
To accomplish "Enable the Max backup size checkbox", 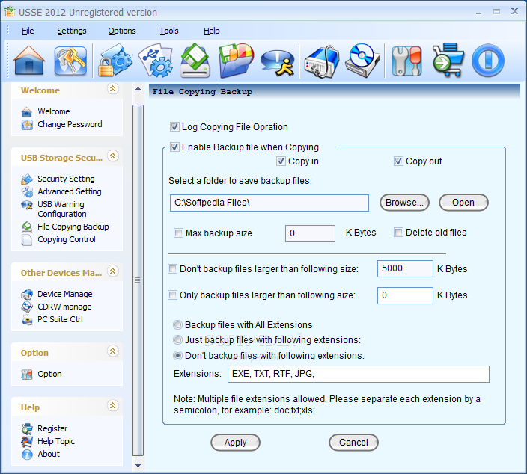I will click(x=178, y=233).
